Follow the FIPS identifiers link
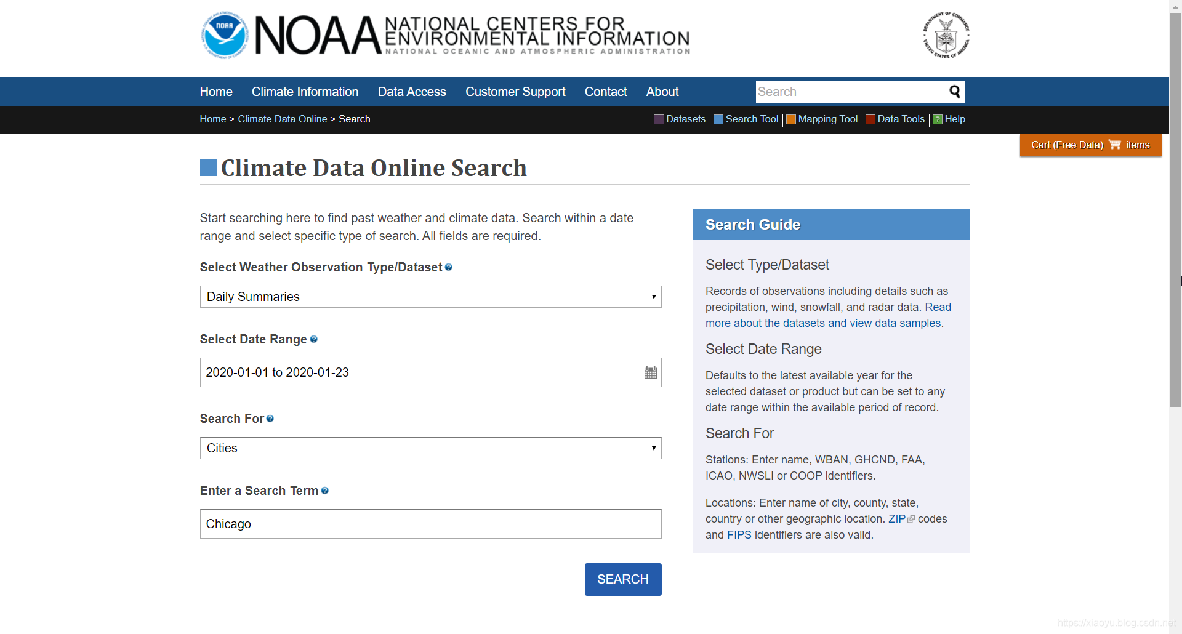Screen dimensions: 1182x634 coord(739,535)
